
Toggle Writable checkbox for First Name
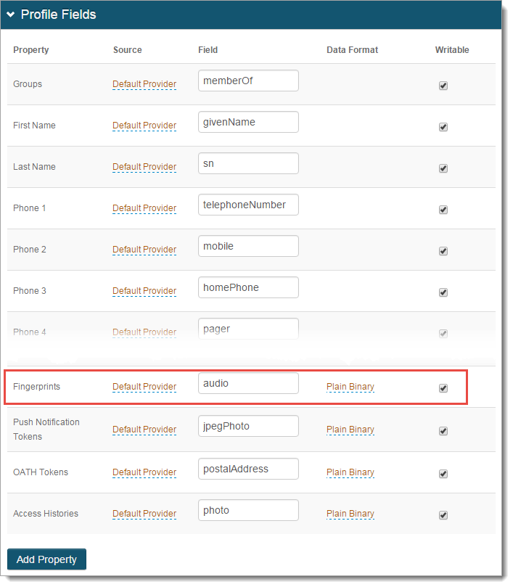click(x=443, y=126)
